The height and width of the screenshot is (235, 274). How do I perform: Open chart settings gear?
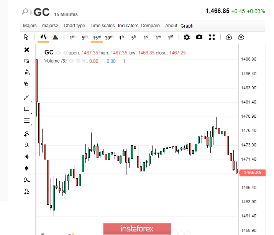[x=187, y=37]
